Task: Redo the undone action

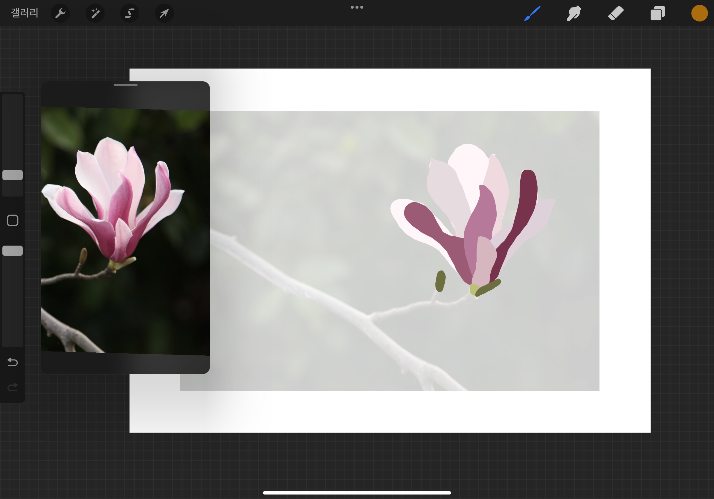Action: click(13, 387)
